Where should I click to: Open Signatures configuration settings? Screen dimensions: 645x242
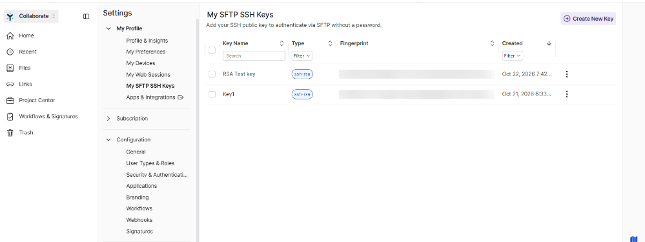(x=139, y=231)
